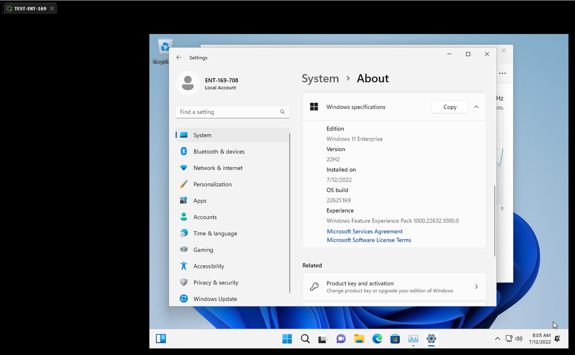The width and height of the screenshot is (575, 355).
Task: Open Microsoft Store from taskbar
Action: coord(395,339)
